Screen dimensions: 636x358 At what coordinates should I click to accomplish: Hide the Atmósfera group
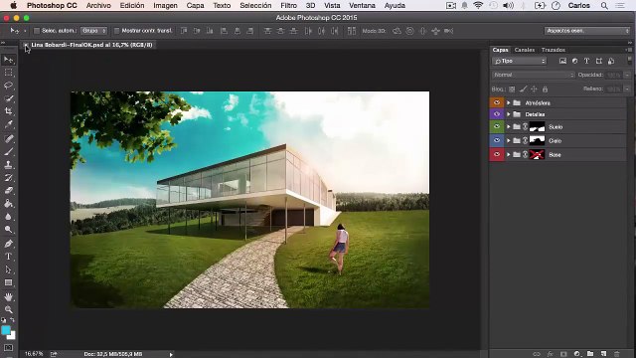(497, 102)
